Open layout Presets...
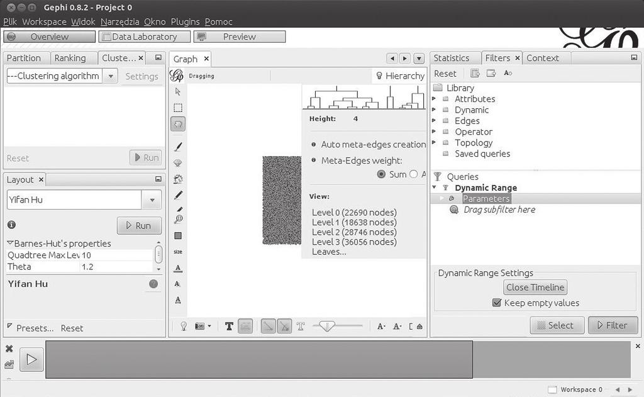 point(35,328)
